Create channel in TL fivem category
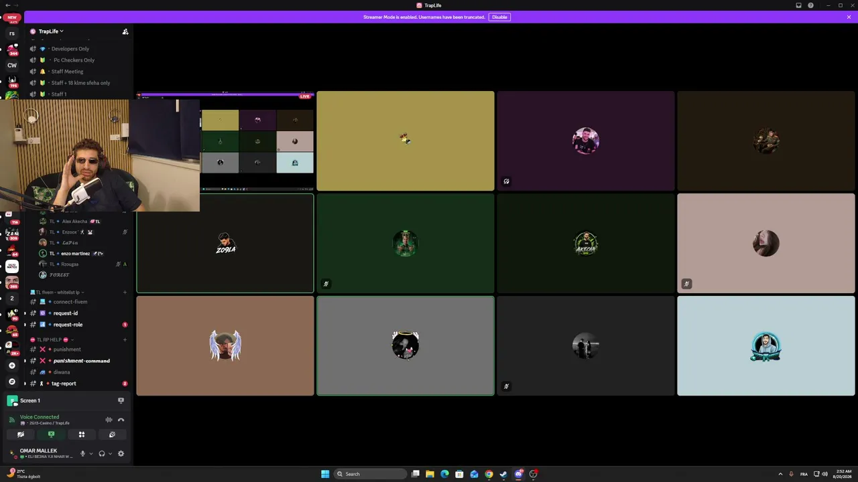This screenshot has height=482, width=858. pyautogui.click(x=125, y=293)
